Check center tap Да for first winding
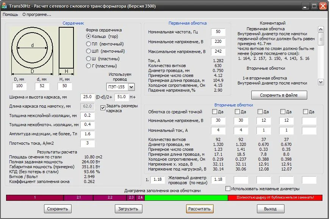Viewport: 330px width, 219px height. pyautogui.click(x=215, y=112)
